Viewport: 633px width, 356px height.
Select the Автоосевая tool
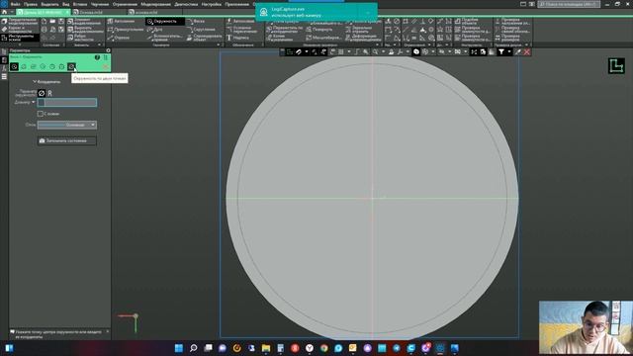240,21
